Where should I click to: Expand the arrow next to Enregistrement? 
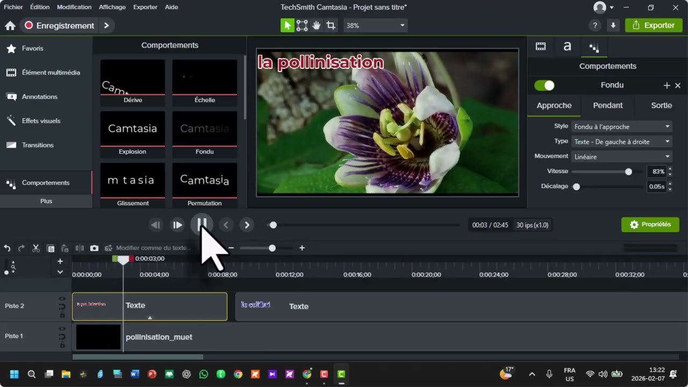pos(106,25)
